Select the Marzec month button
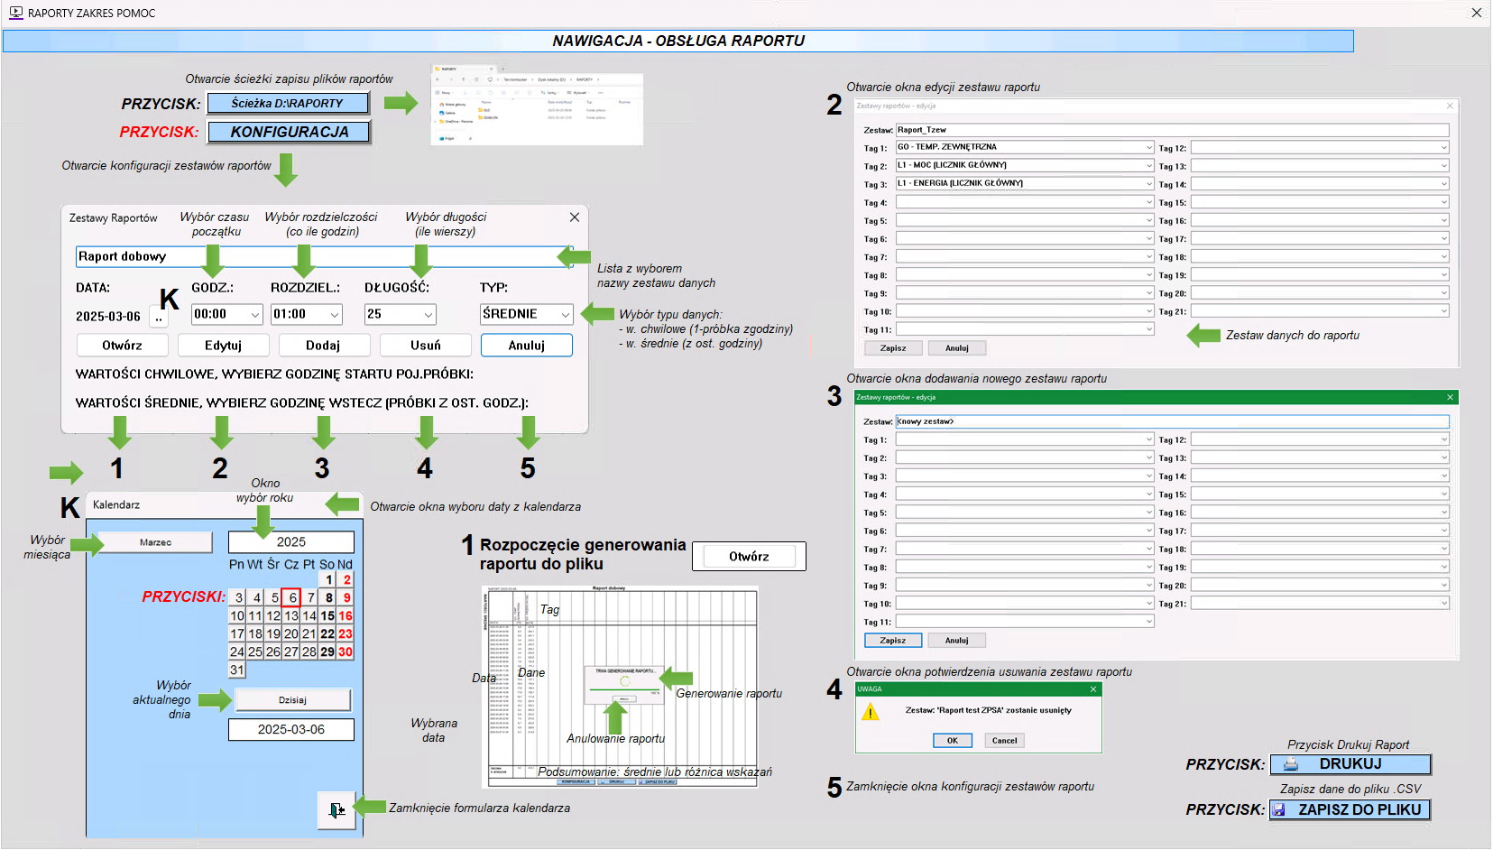Screen dimensions: 1493x850 [x=155, y=542]
